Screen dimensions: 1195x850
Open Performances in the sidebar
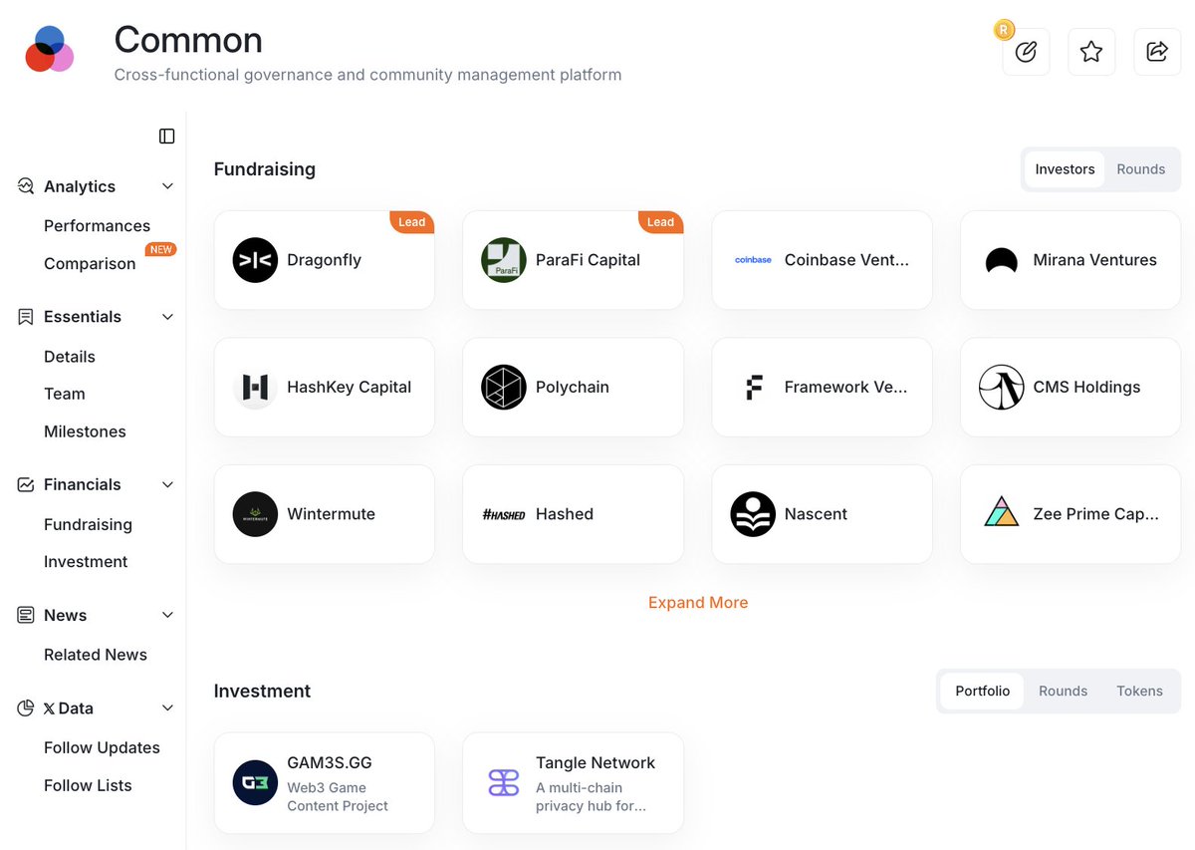tap(97, 226)
